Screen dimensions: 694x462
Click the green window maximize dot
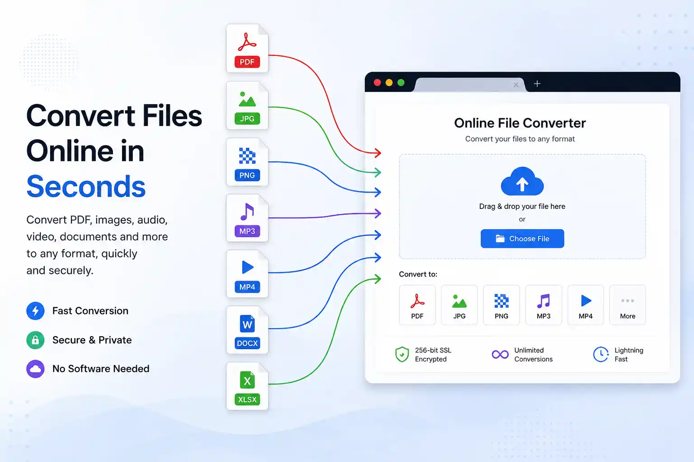click(401, 83)
